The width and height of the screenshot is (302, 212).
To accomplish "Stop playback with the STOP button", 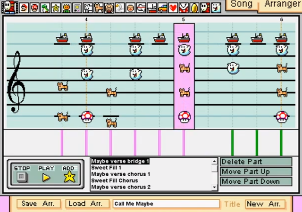I will [22, 177].
